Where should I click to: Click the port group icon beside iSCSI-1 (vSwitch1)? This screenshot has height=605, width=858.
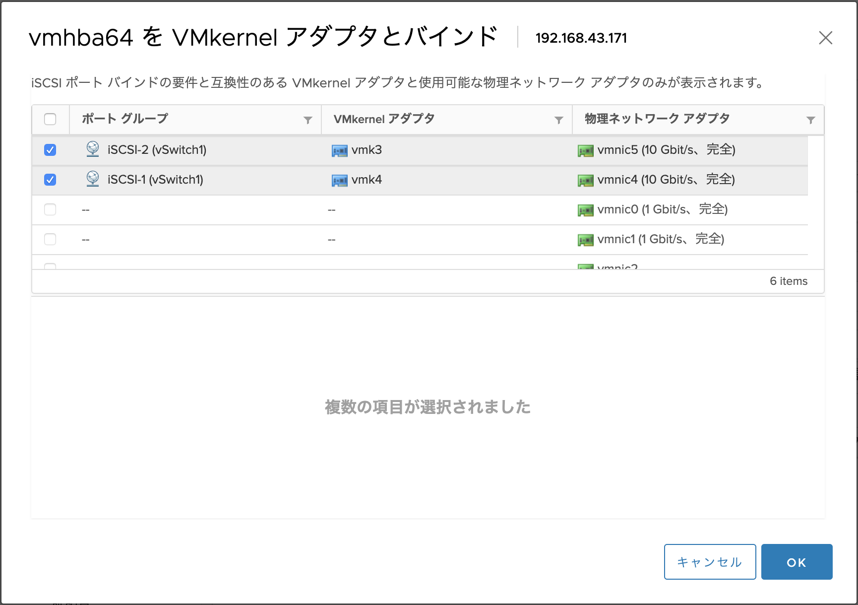pyautogui.click(x=93, y=179)
